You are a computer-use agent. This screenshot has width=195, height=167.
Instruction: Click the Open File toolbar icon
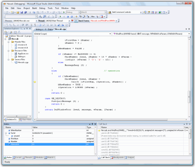click(x=18, y=13)
